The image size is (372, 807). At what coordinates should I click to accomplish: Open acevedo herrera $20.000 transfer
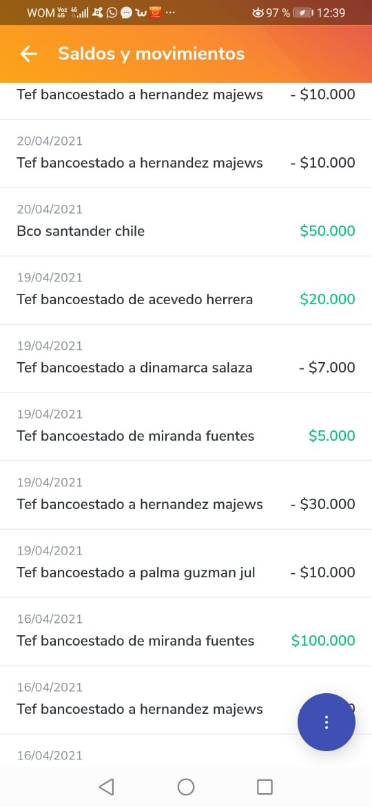(x=186, y=290)
